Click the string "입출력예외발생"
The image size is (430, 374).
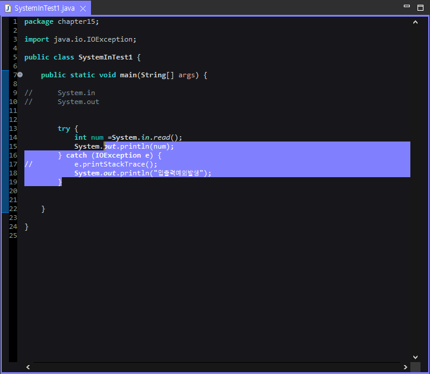pos(178,173)
